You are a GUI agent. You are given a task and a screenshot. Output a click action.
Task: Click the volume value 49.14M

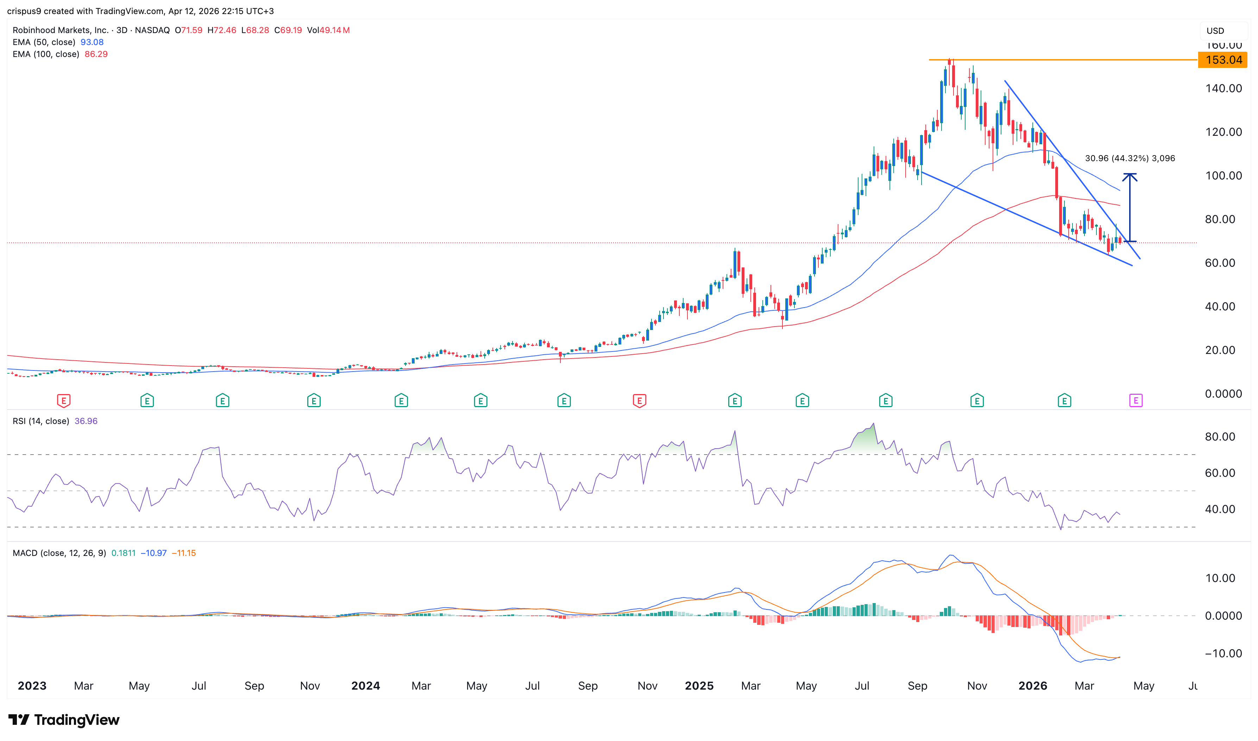(335, 30)
